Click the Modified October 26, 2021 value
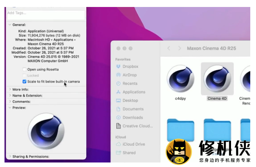This screenshot has width=256, height=167. click(51, 53)
